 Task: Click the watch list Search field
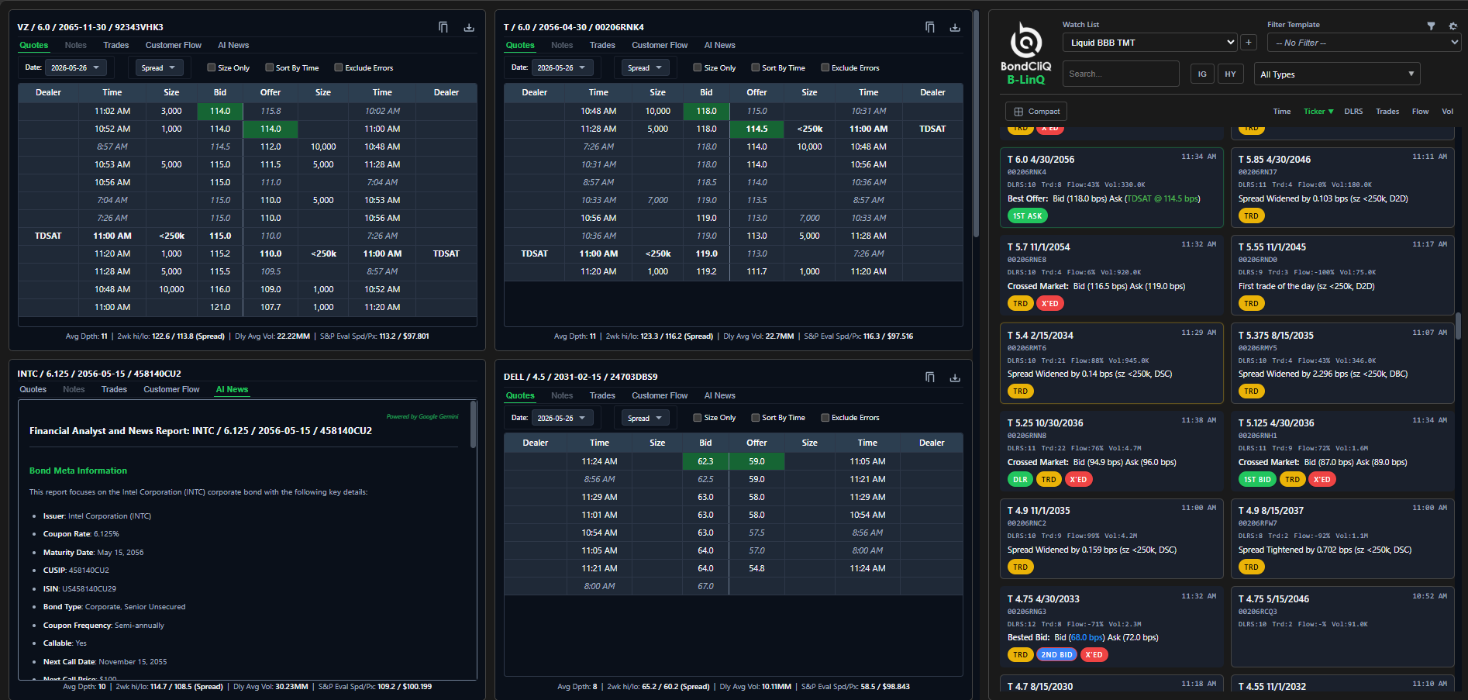coord(1121,74)
